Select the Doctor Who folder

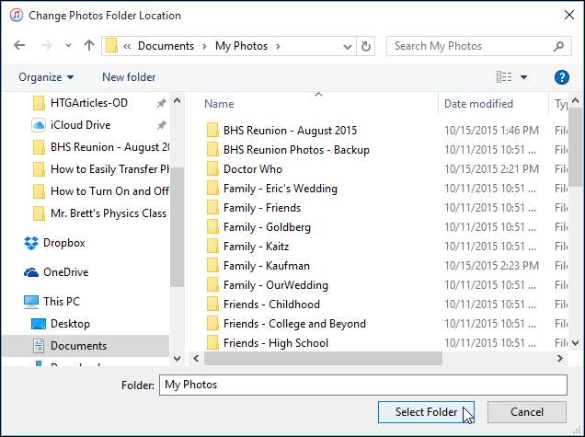click(252, 169)
